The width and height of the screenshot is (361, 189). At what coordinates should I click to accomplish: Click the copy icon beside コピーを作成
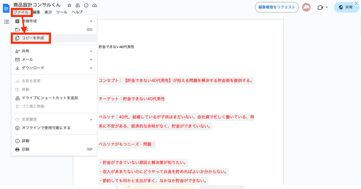pos(17,38)
